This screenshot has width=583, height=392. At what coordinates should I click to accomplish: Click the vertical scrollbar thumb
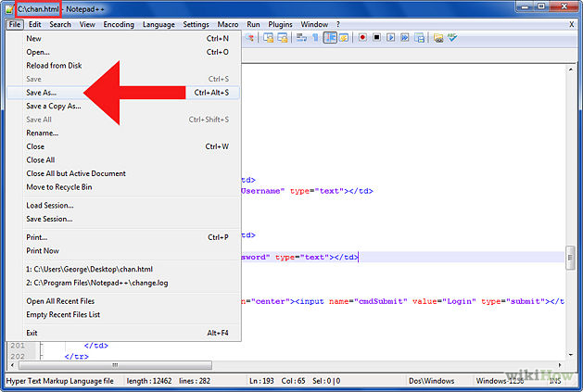click(570, 258)
